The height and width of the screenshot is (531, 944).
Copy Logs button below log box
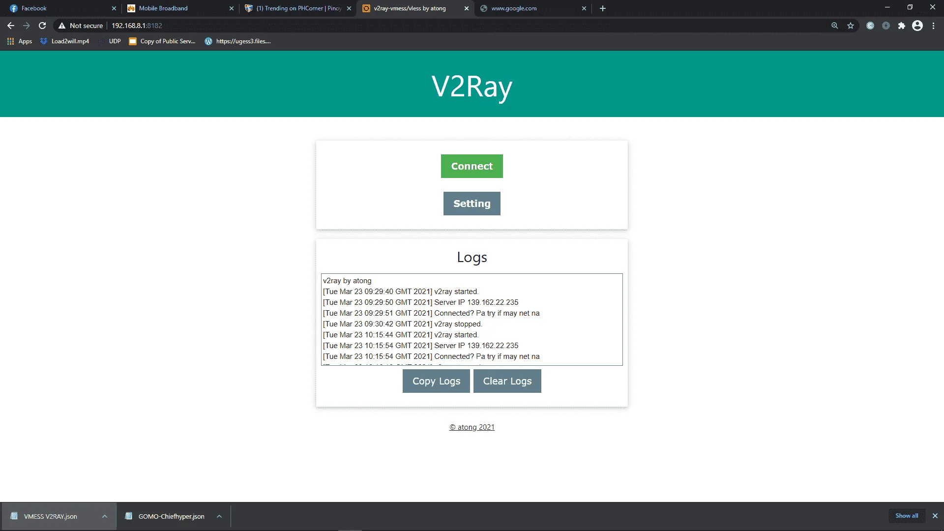pyautogui.click(x=436, y=381)
